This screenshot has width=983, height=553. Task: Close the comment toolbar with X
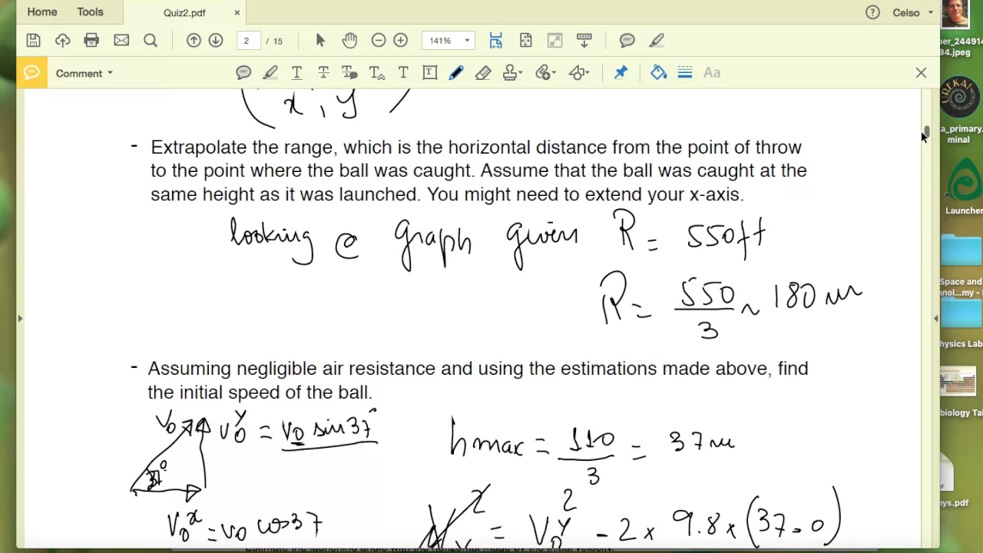tap(921, 73)
